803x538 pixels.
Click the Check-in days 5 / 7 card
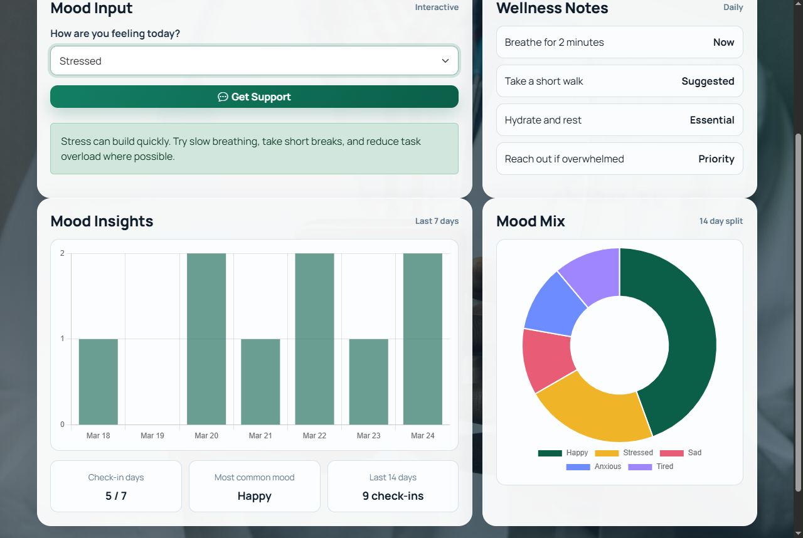[x=116, y=487]
